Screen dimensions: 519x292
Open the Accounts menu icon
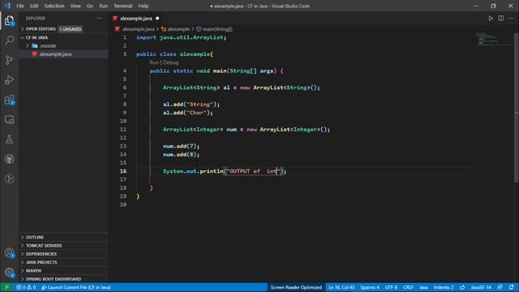[x=9, y=253]
